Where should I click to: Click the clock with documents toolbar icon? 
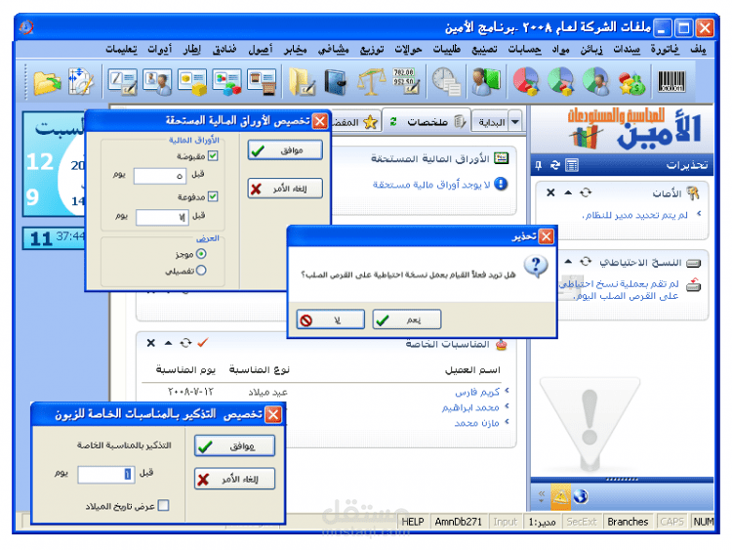[446, 81]
